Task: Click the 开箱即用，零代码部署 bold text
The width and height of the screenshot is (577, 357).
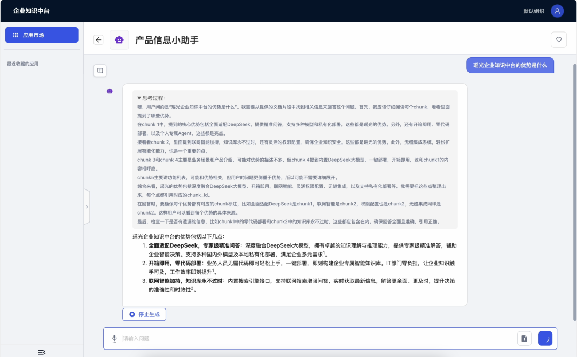Action: (175, 263)
